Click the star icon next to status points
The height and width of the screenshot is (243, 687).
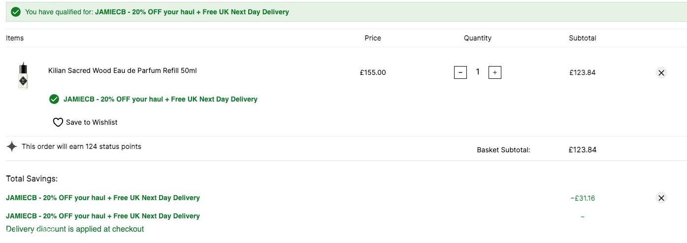(x=12, y=146)
